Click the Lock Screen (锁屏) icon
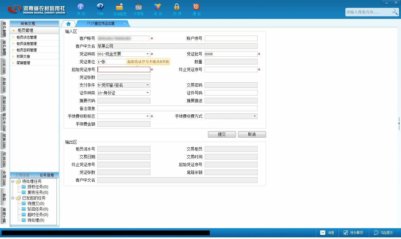401x239 pixels. pyautogui.click(x=177, y=9)
